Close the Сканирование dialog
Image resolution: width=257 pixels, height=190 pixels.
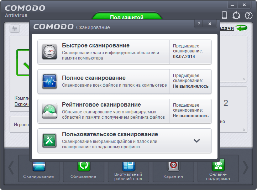click(210, 24)
